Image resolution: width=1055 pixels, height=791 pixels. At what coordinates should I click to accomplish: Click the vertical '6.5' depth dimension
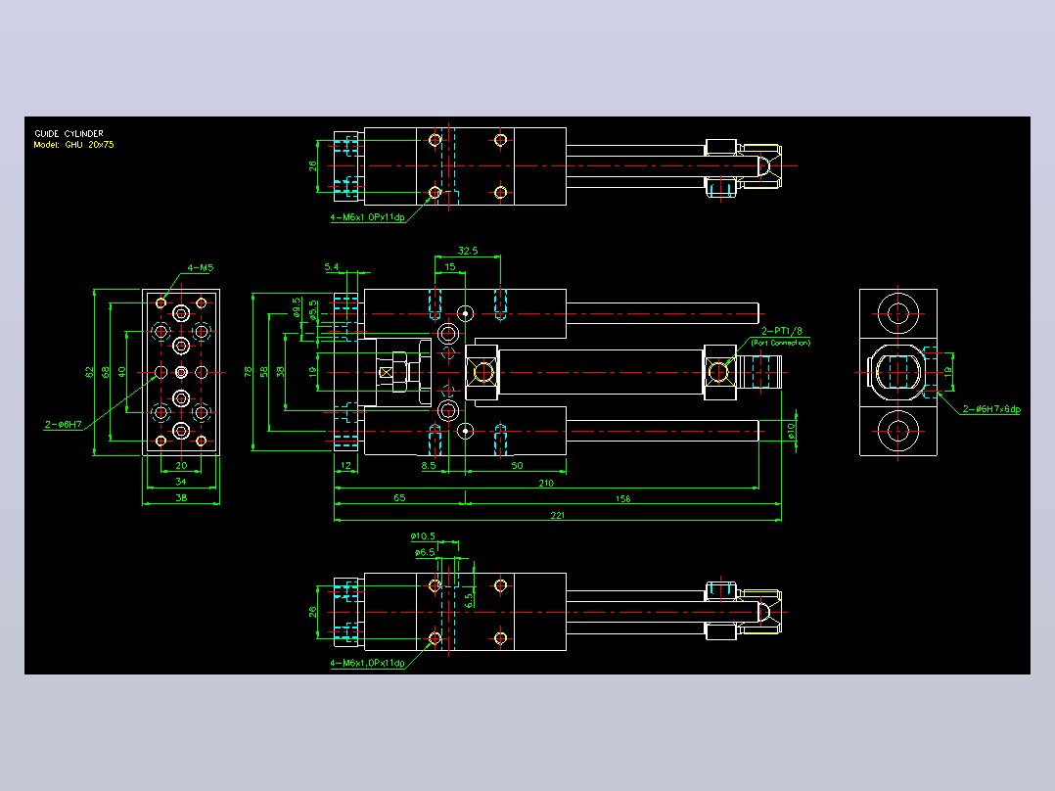point(469,598)
